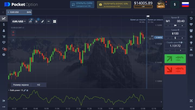Edit Bulls power indicator with pencil icon
Screen dimensions: 195x110
point(25,90)
